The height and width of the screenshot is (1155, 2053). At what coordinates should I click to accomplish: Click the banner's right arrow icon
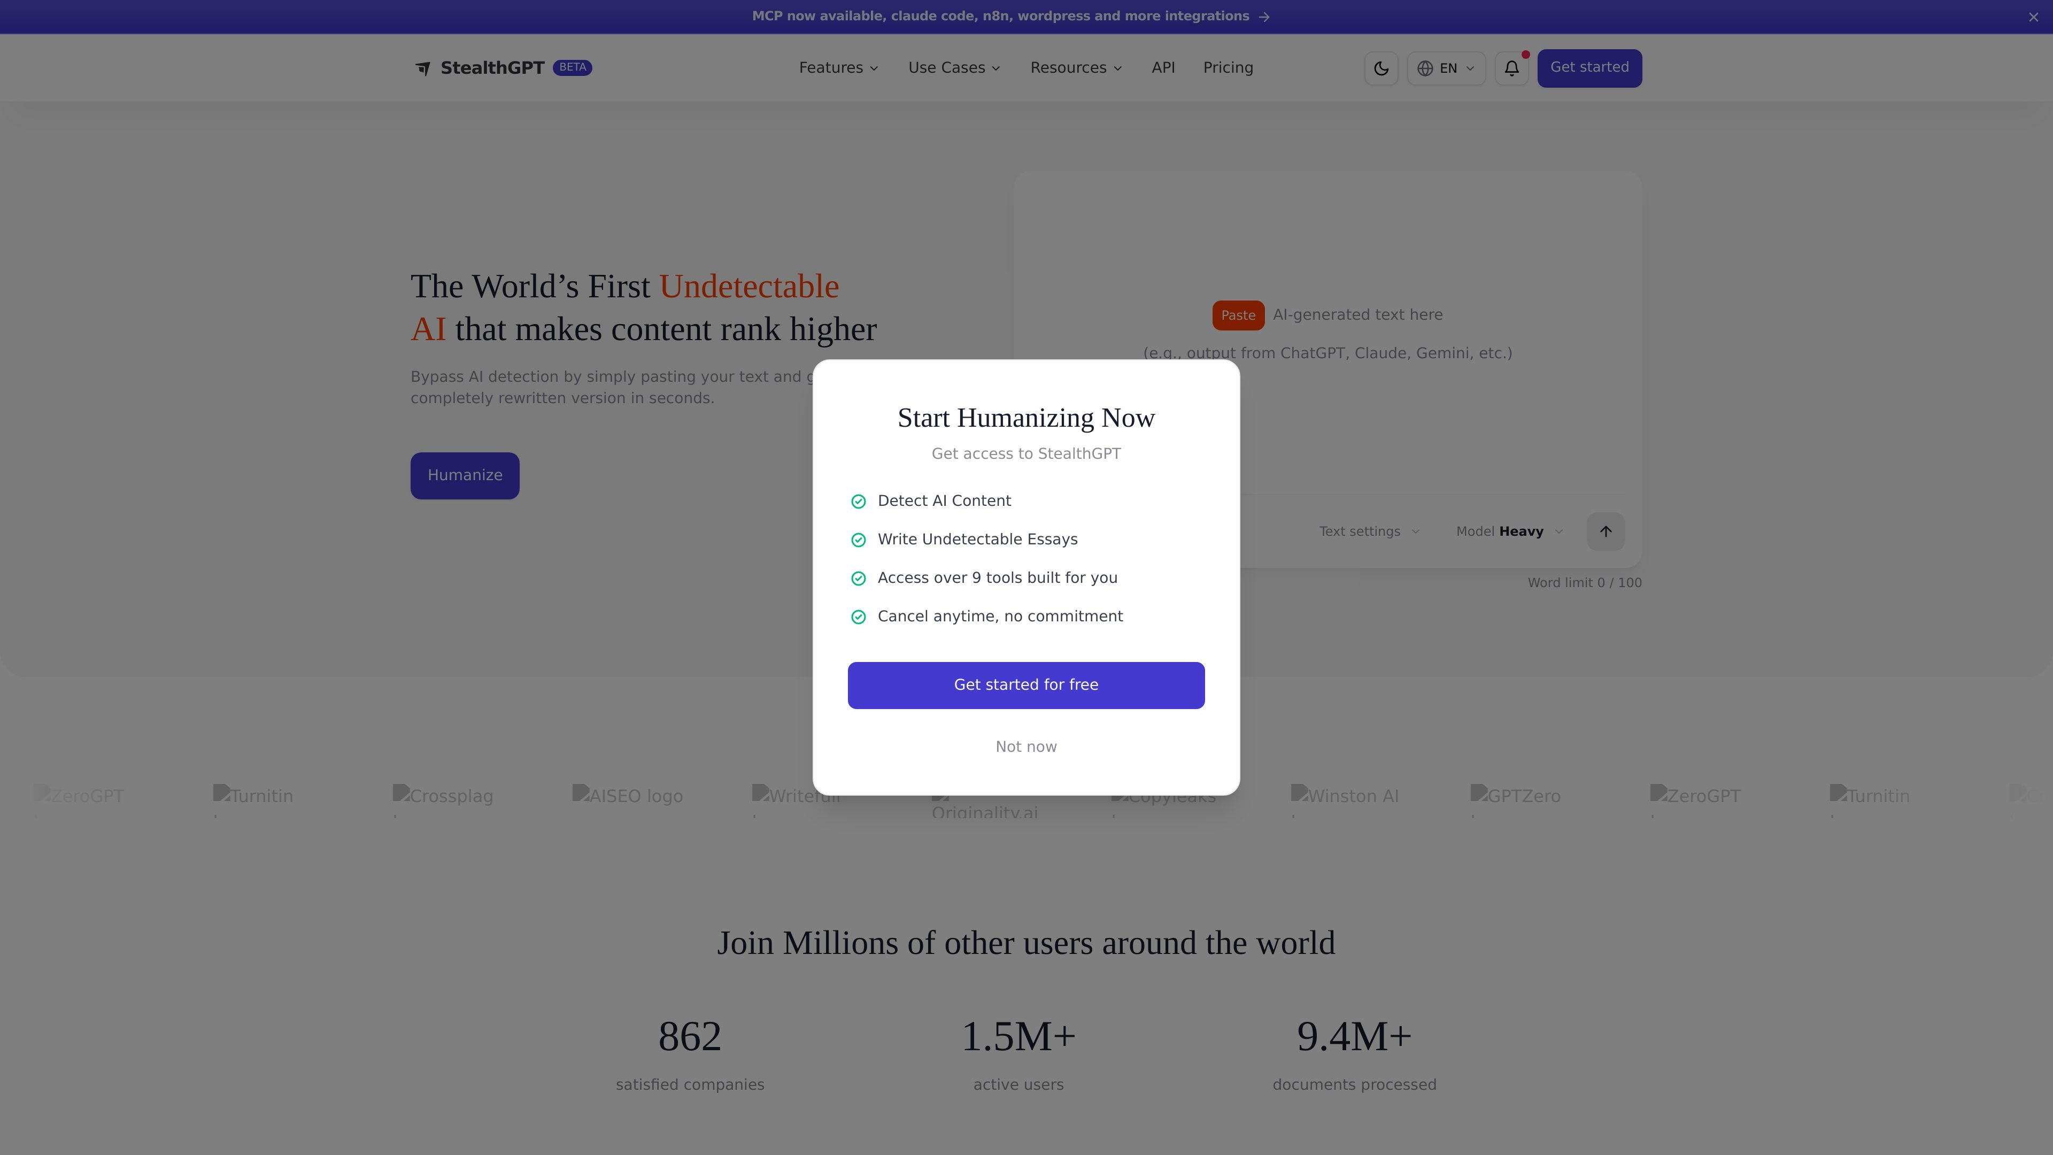1264,17
